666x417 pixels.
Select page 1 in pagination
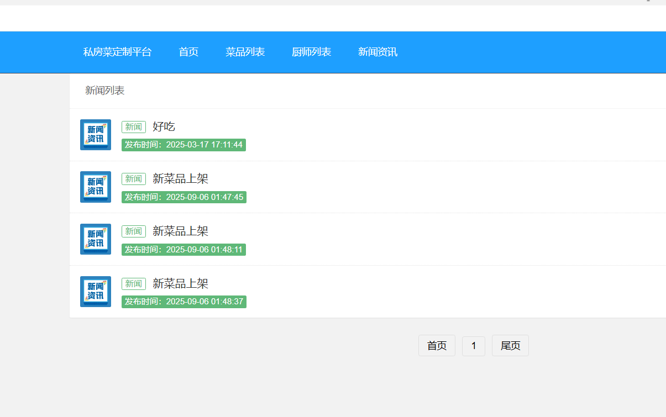tap(473, 346)
